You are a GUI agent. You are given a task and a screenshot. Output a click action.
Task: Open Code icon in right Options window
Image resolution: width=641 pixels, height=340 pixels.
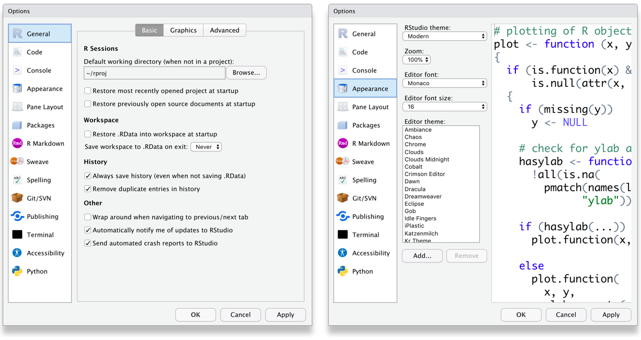(343, 52)
